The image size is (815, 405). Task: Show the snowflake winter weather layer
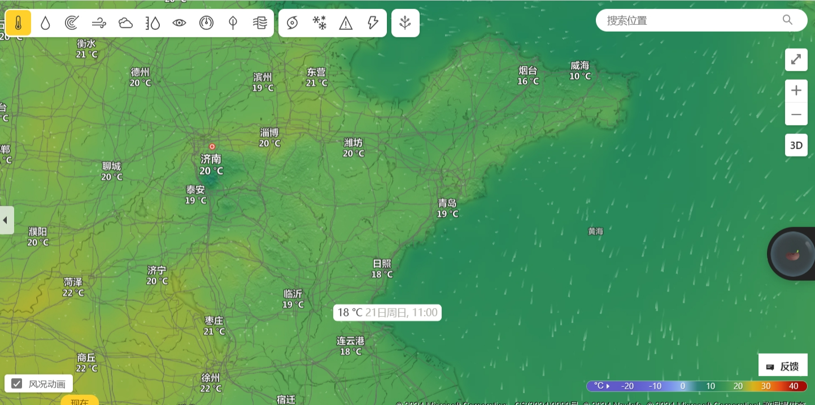(x=320, y=23)
